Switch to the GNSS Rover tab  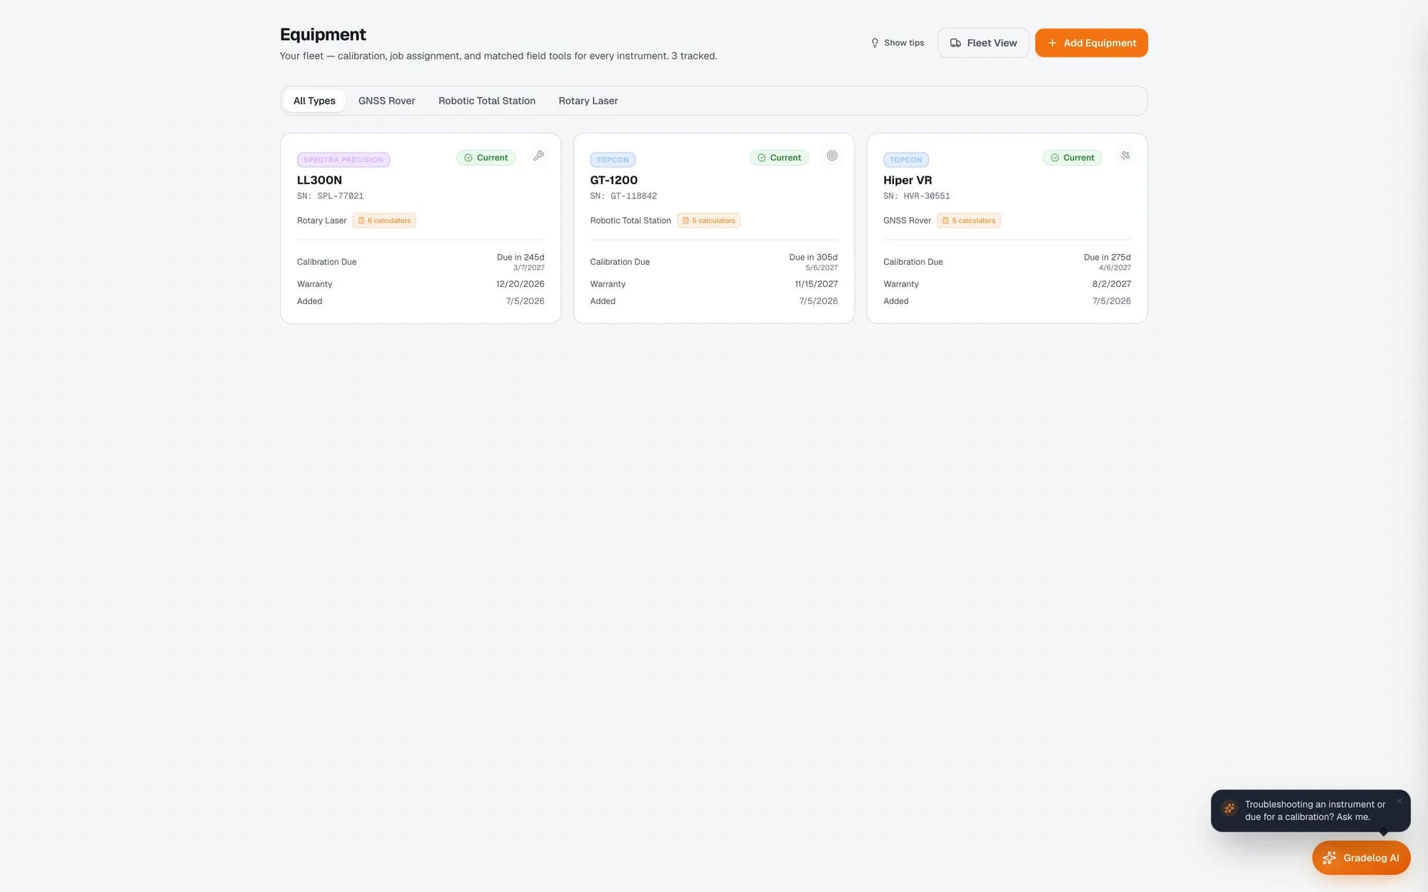(386, 101)
